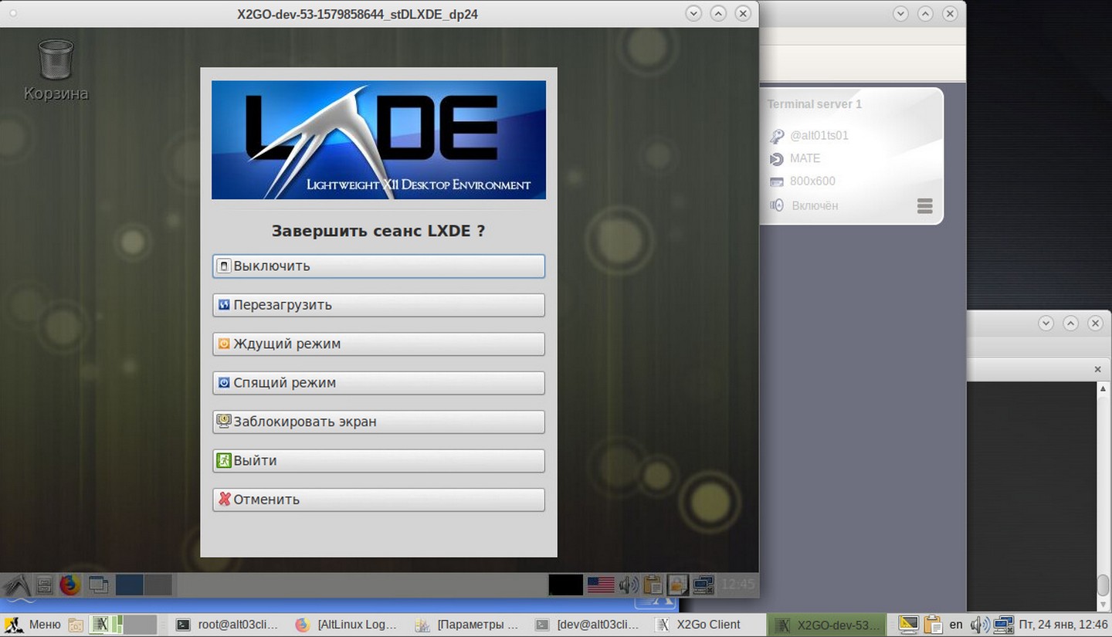The width and height of the screenshot is (1112, 637).
Task: Click the LXDE panel clock 12:45
Action: click(737, 584)
